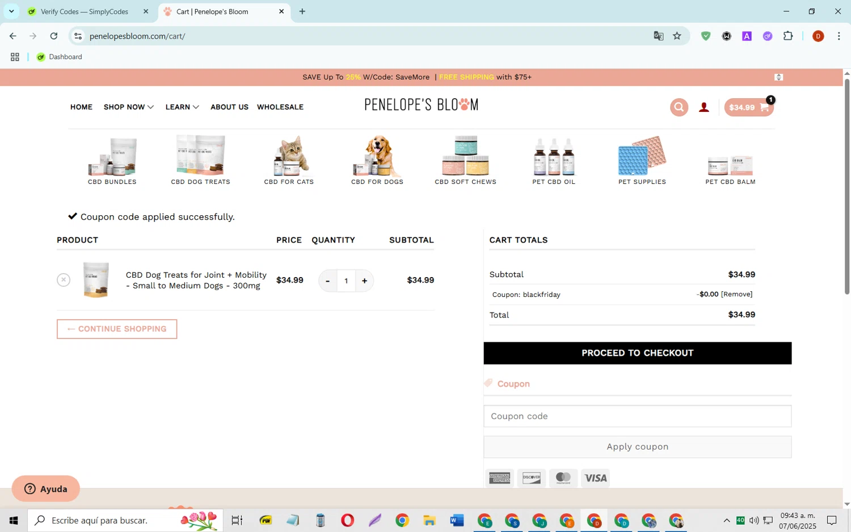This screenshot has width=851, height=532.
Task: Remove the blackfriday coupon
Action: point(736,294)
